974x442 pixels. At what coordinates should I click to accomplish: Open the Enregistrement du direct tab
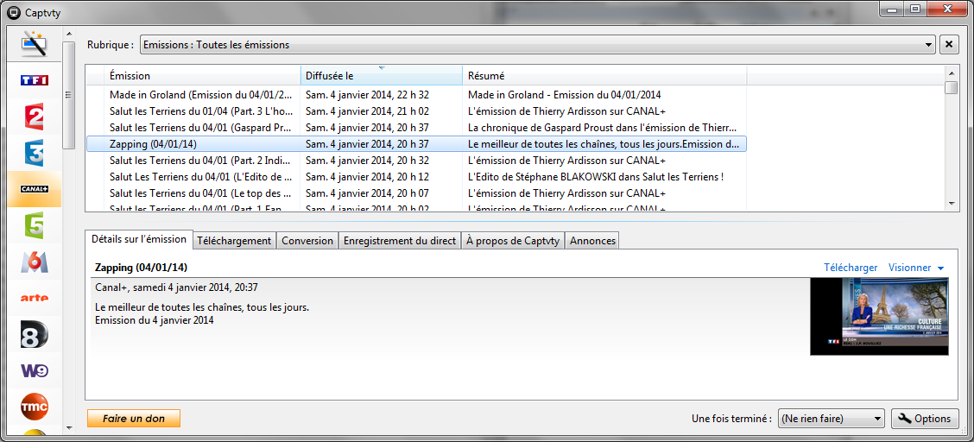pos(400,241)
